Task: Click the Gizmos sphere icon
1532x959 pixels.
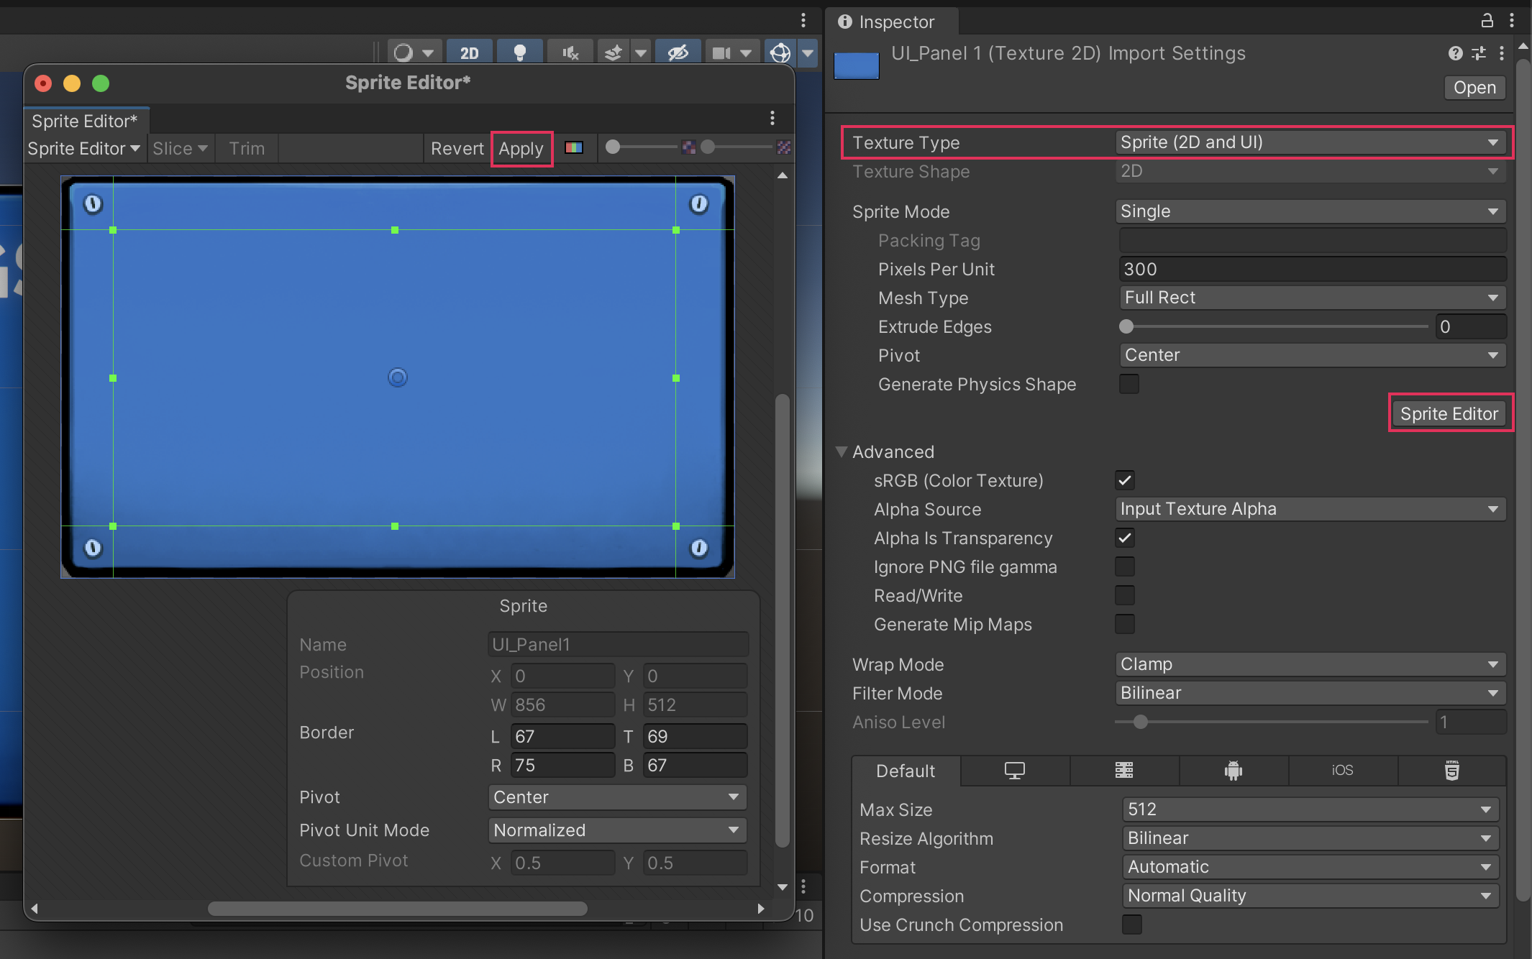Action: click(780, 52)
